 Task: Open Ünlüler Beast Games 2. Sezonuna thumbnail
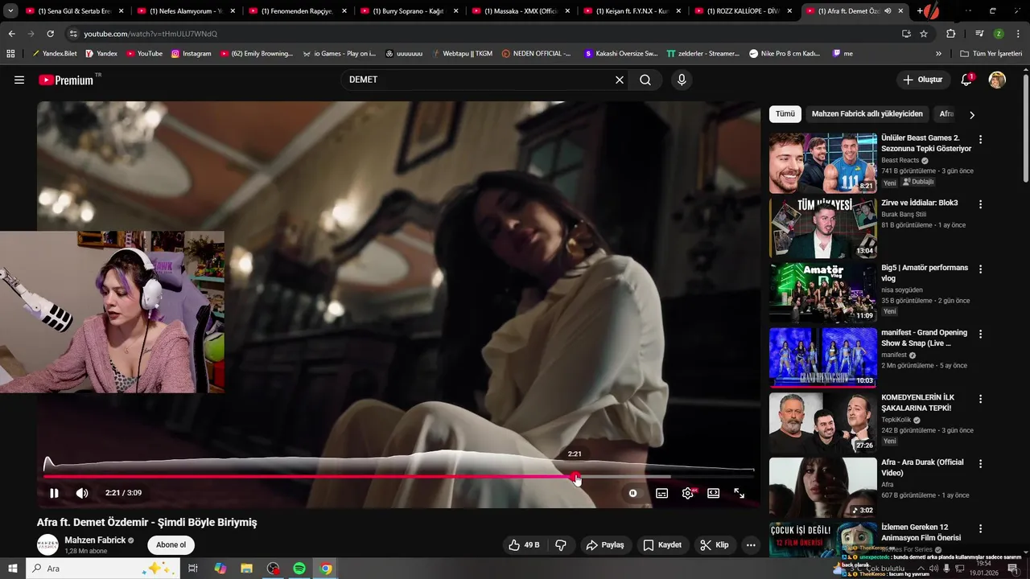pos(823,163)
